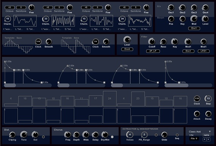Go to next preset with > button

click(x=208, y=140)
